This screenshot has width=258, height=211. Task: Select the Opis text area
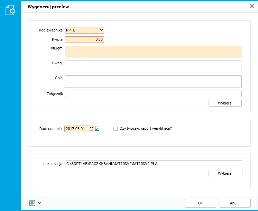(153, 82)
